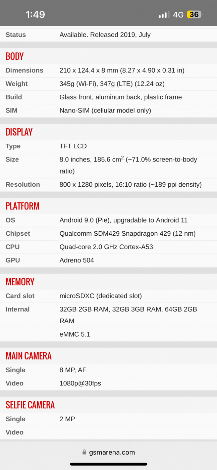The height and width of the screenshot is (470, 217).
Task: Open the gsmarena.com address bar
Action: pos(108,452)
